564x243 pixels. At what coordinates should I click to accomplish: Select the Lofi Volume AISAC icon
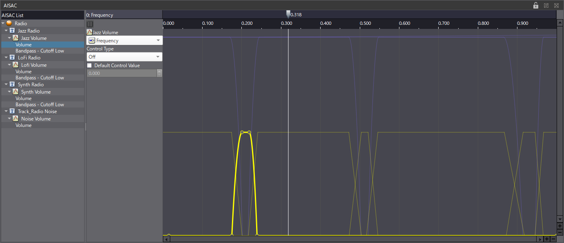click(x=16, y=65)
